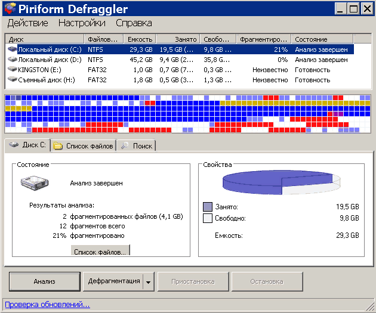Click the Свободно color swatch in legend
376x313 pixels.
pos(208,218)
